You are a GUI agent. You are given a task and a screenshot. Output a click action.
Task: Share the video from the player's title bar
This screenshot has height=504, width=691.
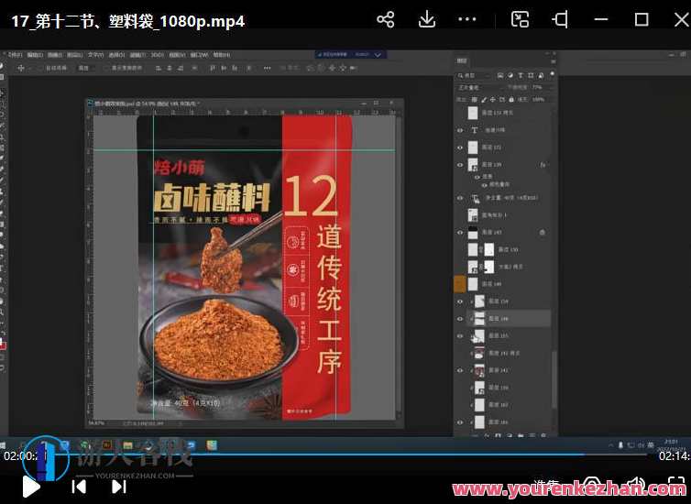[386, 20]
